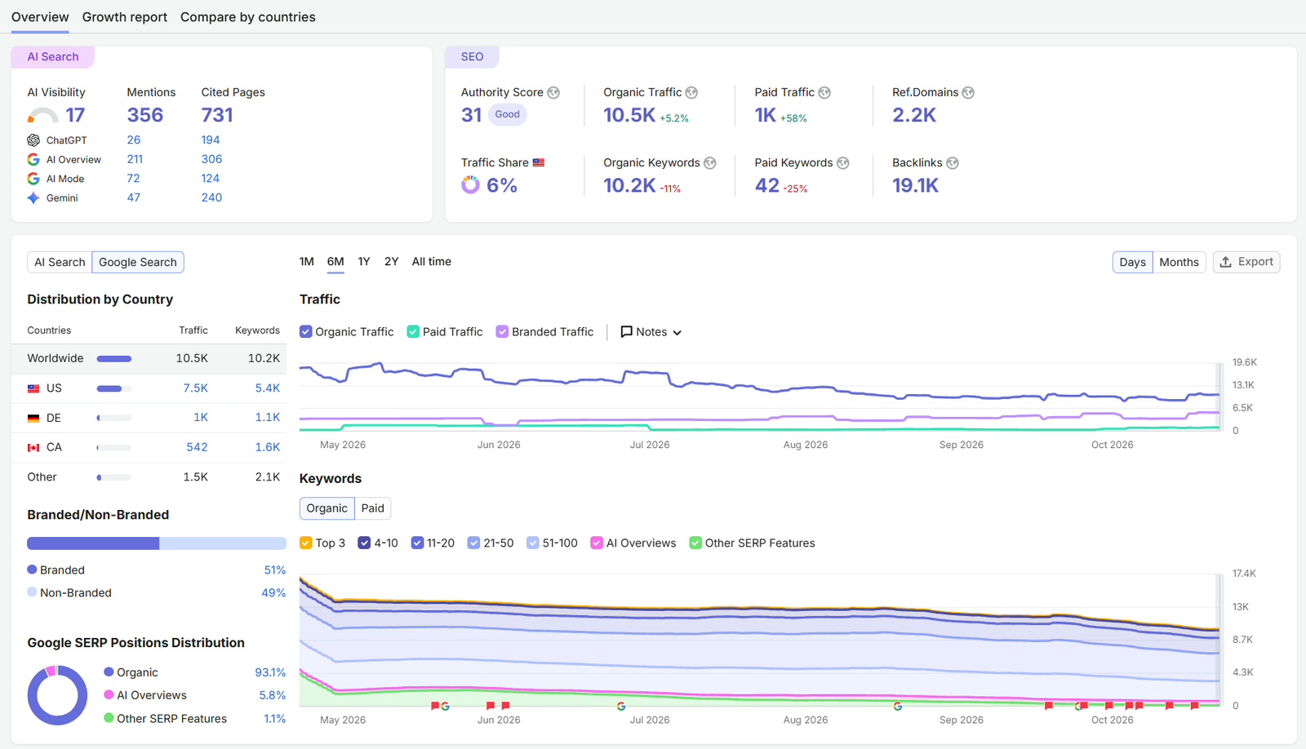
Task: Select the 1Y time range
Action: 364,262
